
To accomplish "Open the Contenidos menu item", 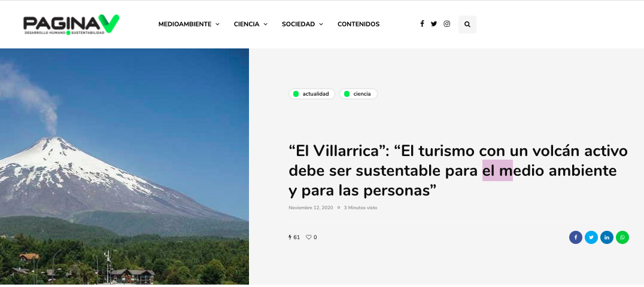I will [359, 25].
